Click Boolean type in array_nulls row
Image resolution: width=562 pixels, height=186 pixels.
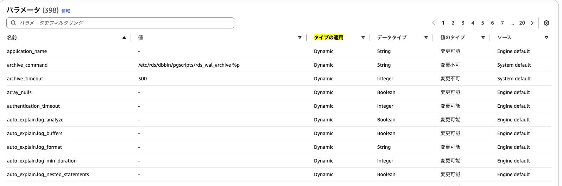coord(386,92)
